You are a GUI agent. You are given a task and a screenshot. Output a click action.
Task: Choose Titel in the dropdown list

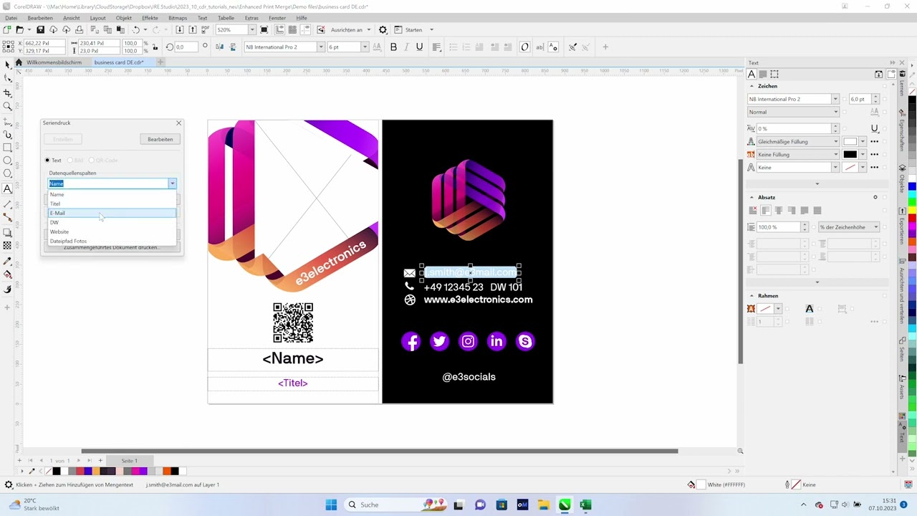[112, 204]
